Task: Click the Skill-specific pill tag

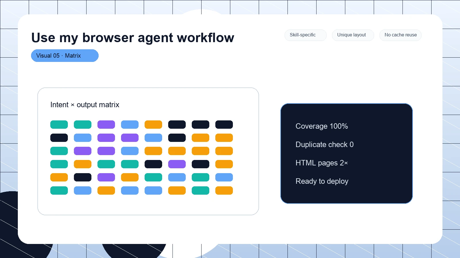Action: [306, 35]
